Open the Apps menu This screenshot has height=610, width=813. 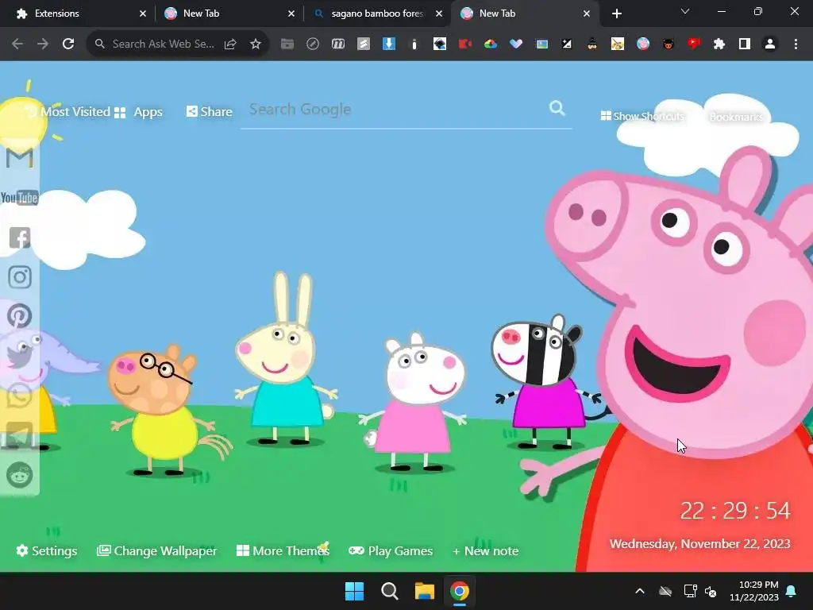[x=138, y=112]
